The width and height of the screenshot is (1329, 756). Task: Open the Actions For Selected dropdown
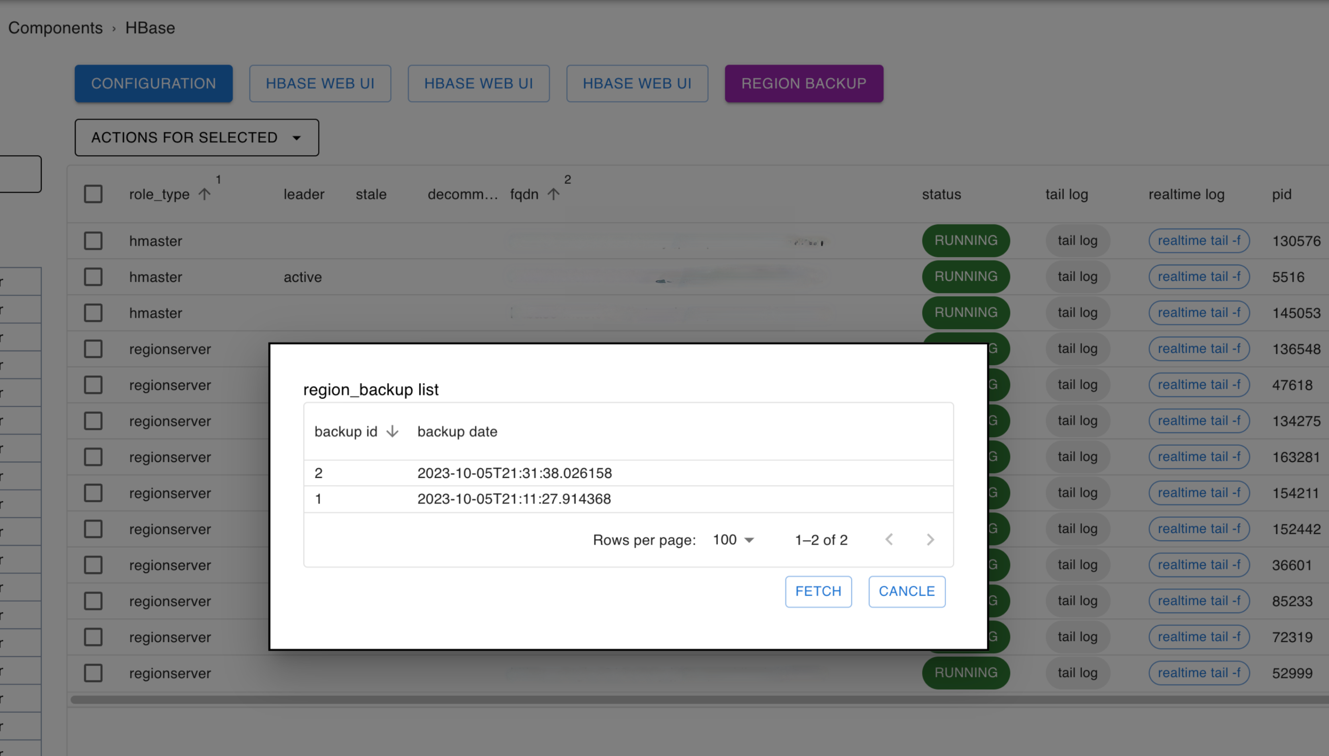click(197, 138)
